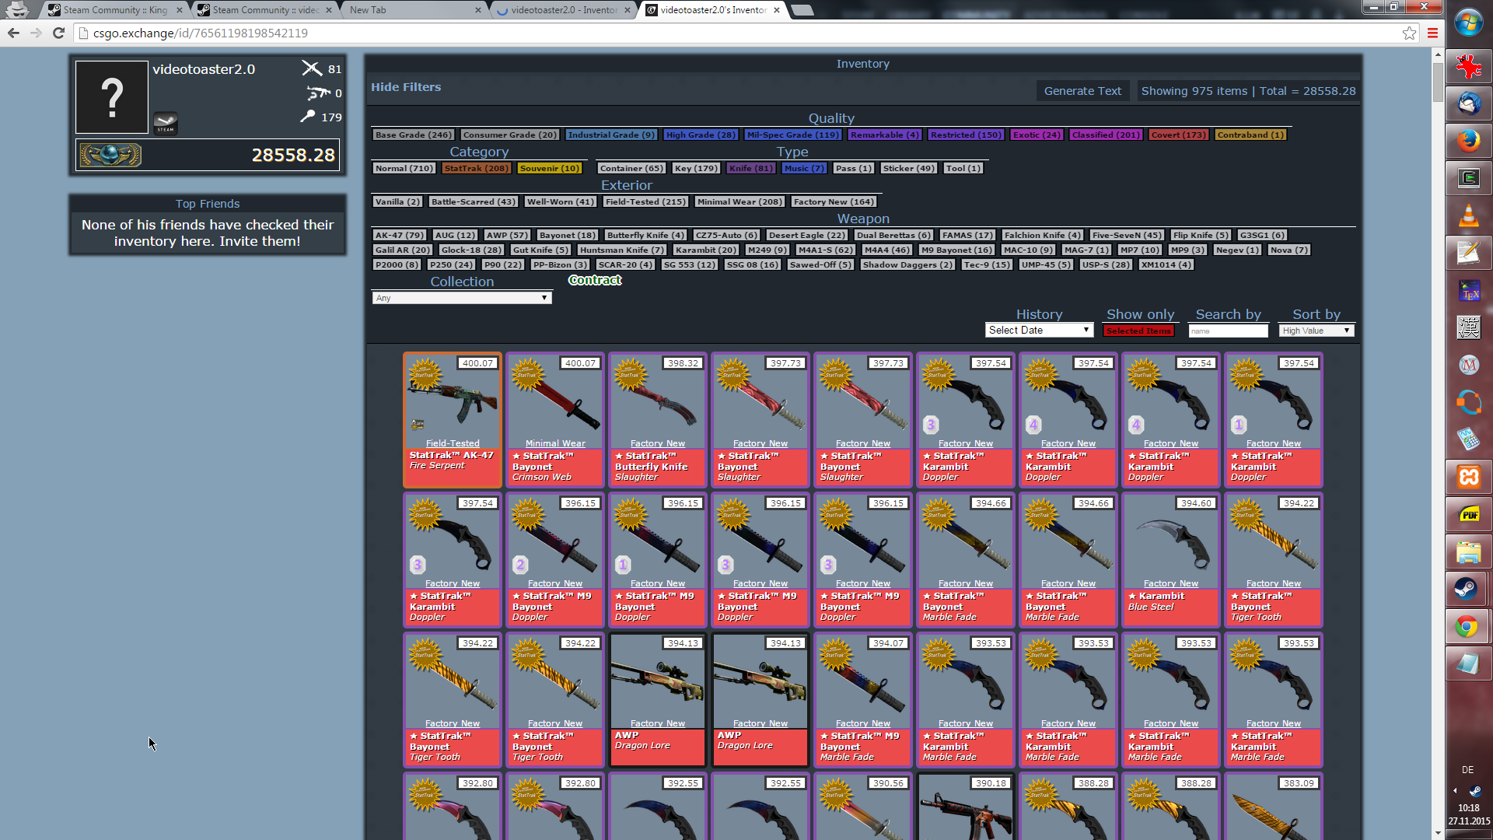Screen dimensions: 1493x840
Task: Click the Steam taskbar icon
Action: coord(1468,589)
